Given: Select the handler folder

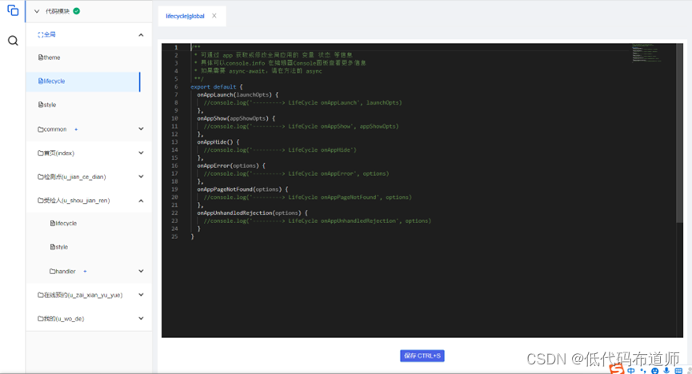Looking at the screenshot, I should (x=62, y=271).
